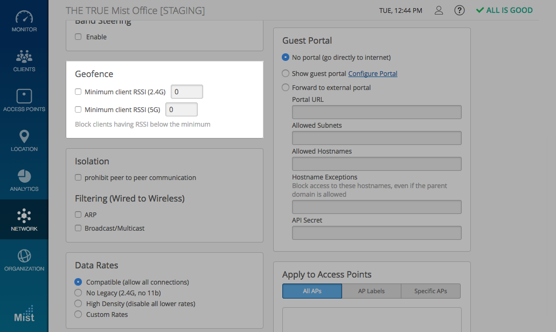Enable Band Steering checkbox
556x332 pixels.
pyautogui.click(x=78, y=37)
